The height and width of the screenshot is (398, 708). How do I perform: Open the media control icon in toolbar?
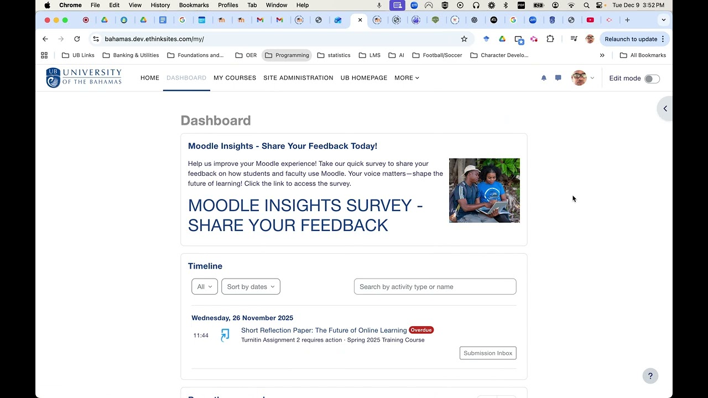pos(574,39)
